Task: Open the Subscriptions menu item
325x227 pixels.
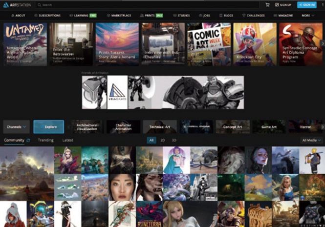Action: tap(47, 15)
